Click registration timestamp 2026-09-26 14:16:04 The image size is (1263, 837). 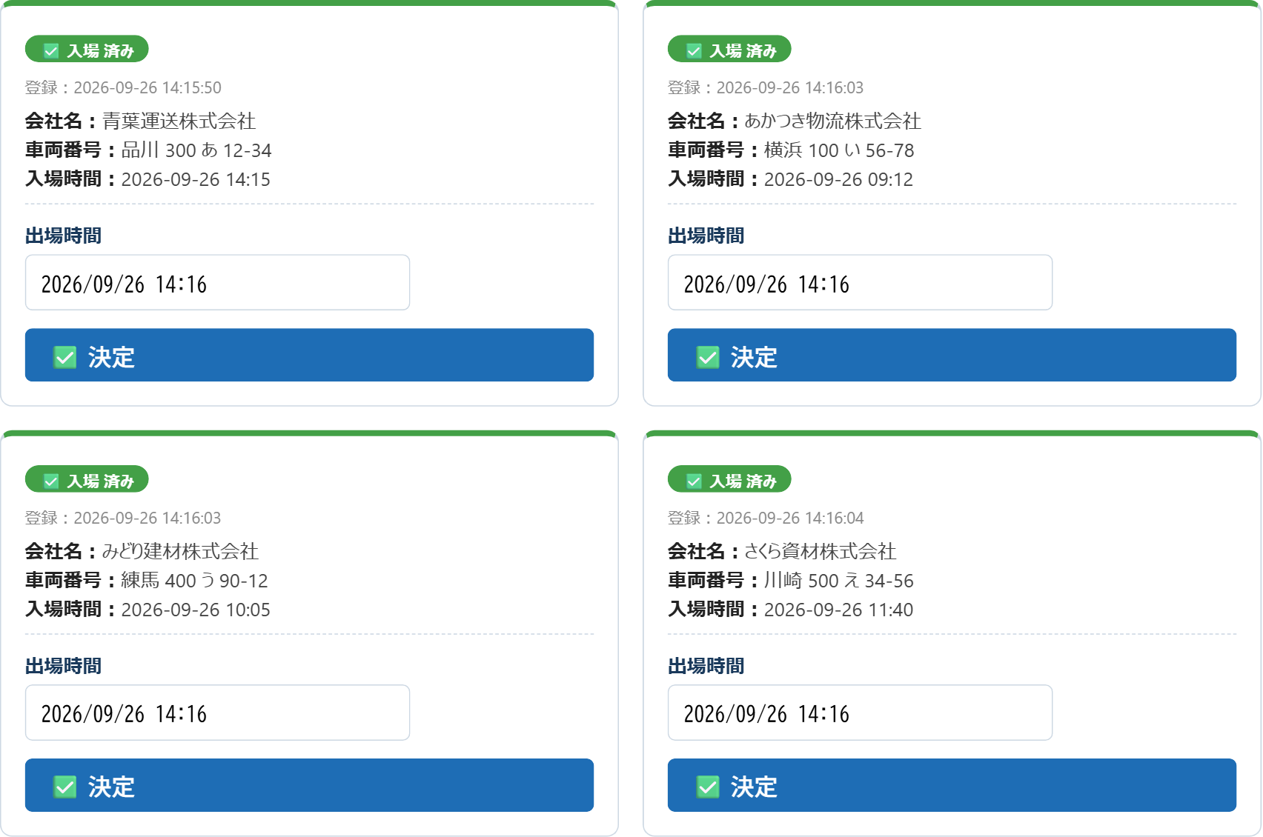(x=790, y=518)
